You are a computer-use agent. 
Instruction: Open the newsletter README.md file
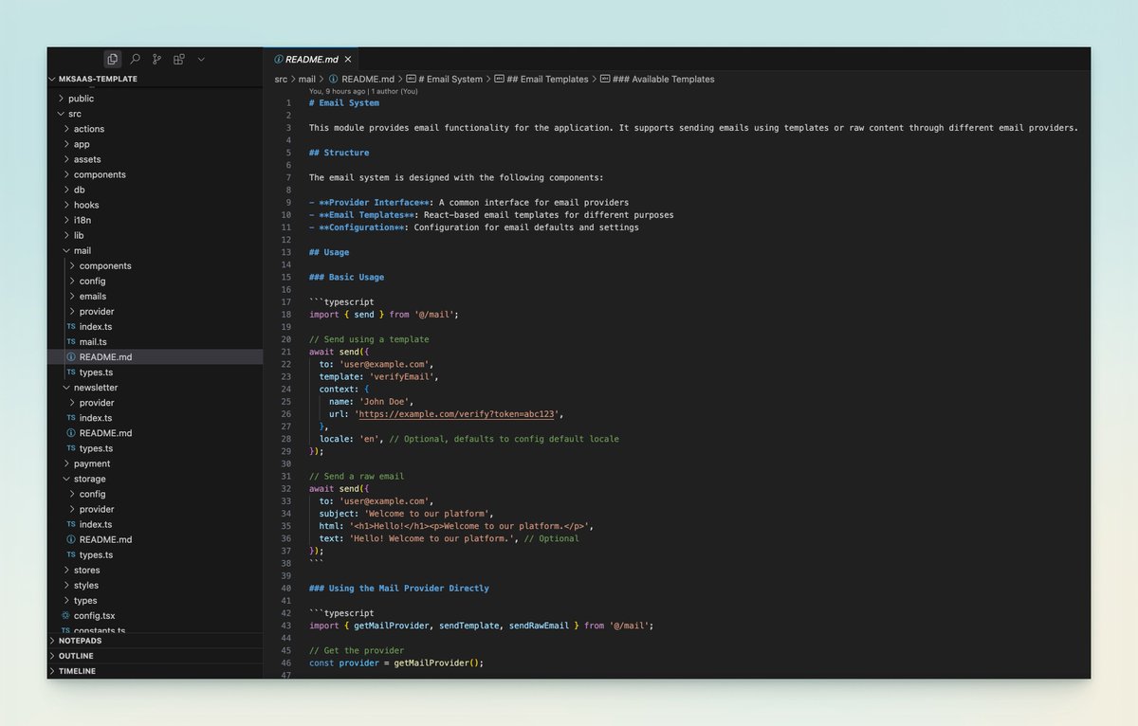(105, 433)
